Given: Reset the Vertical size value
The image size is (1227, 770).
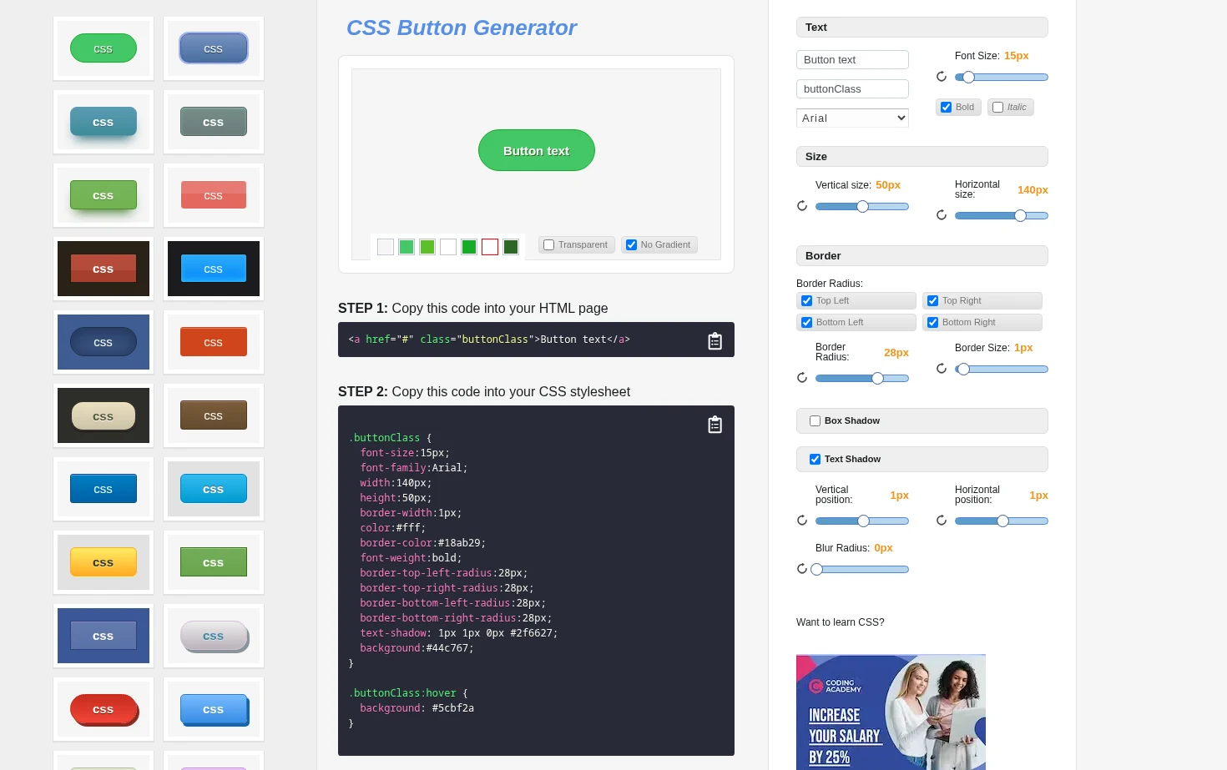Looking at the screenshot, I should 802,206.
